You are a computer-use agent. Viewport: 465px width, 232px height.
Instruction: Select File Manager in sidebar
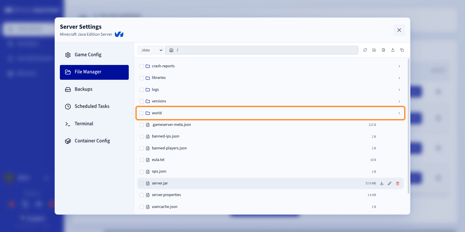(94, 72)
